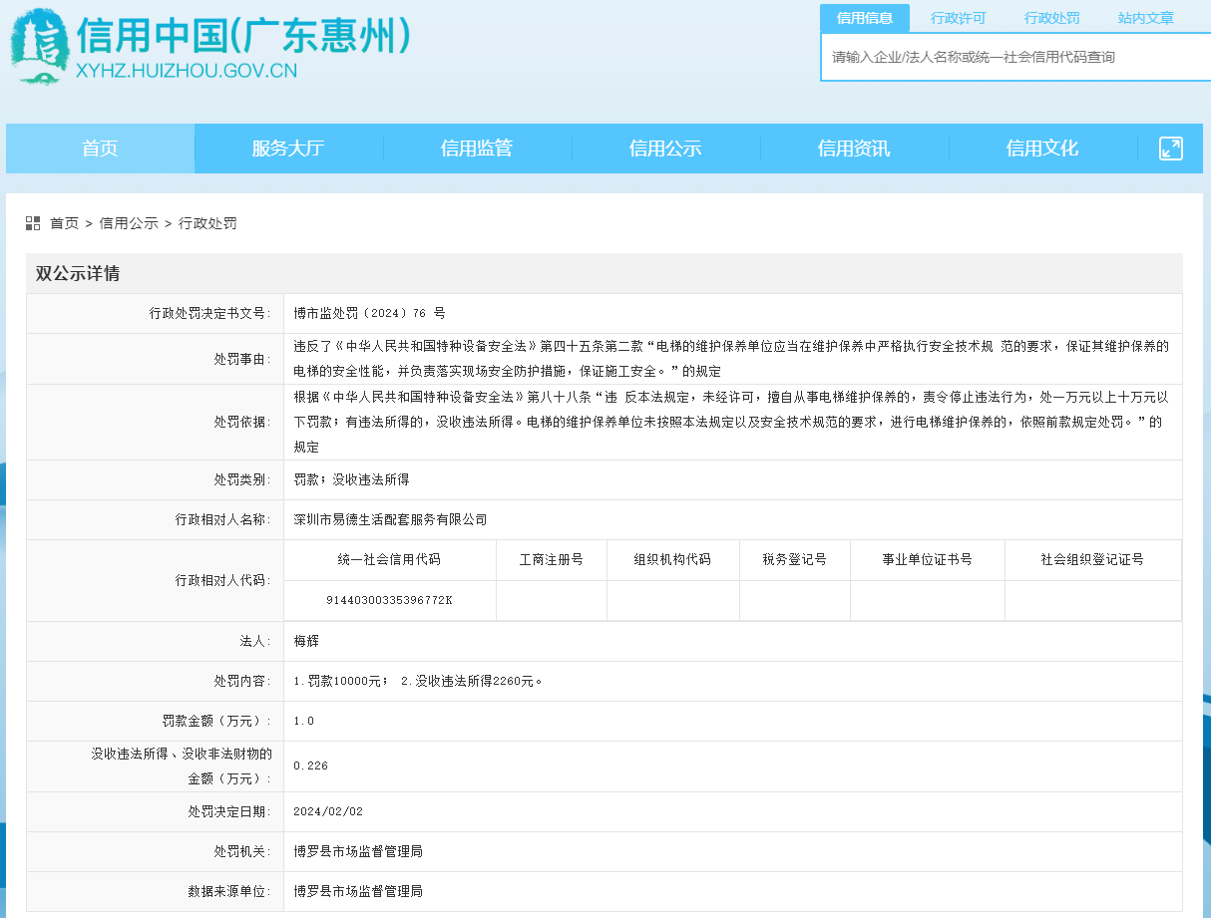This screenshot has height=918, width=1211.
Task: Click the 行政相对人代码 label
Action: (x=222, y=580)
